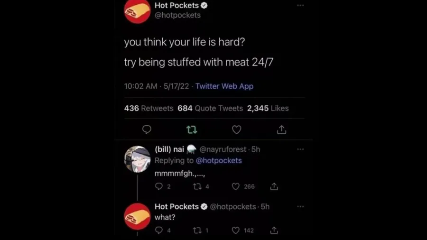
Task: Click the @hotpockets mention in nai's reply
Action: tap(219, 160)
